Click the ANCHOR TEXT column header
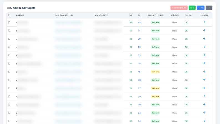220x124 pixels. 101,15
